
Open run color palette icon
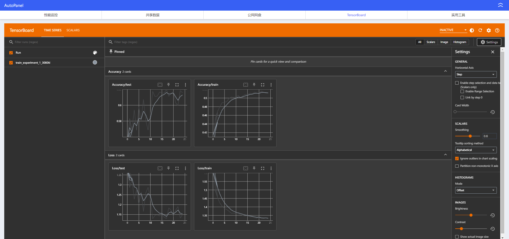95,53
